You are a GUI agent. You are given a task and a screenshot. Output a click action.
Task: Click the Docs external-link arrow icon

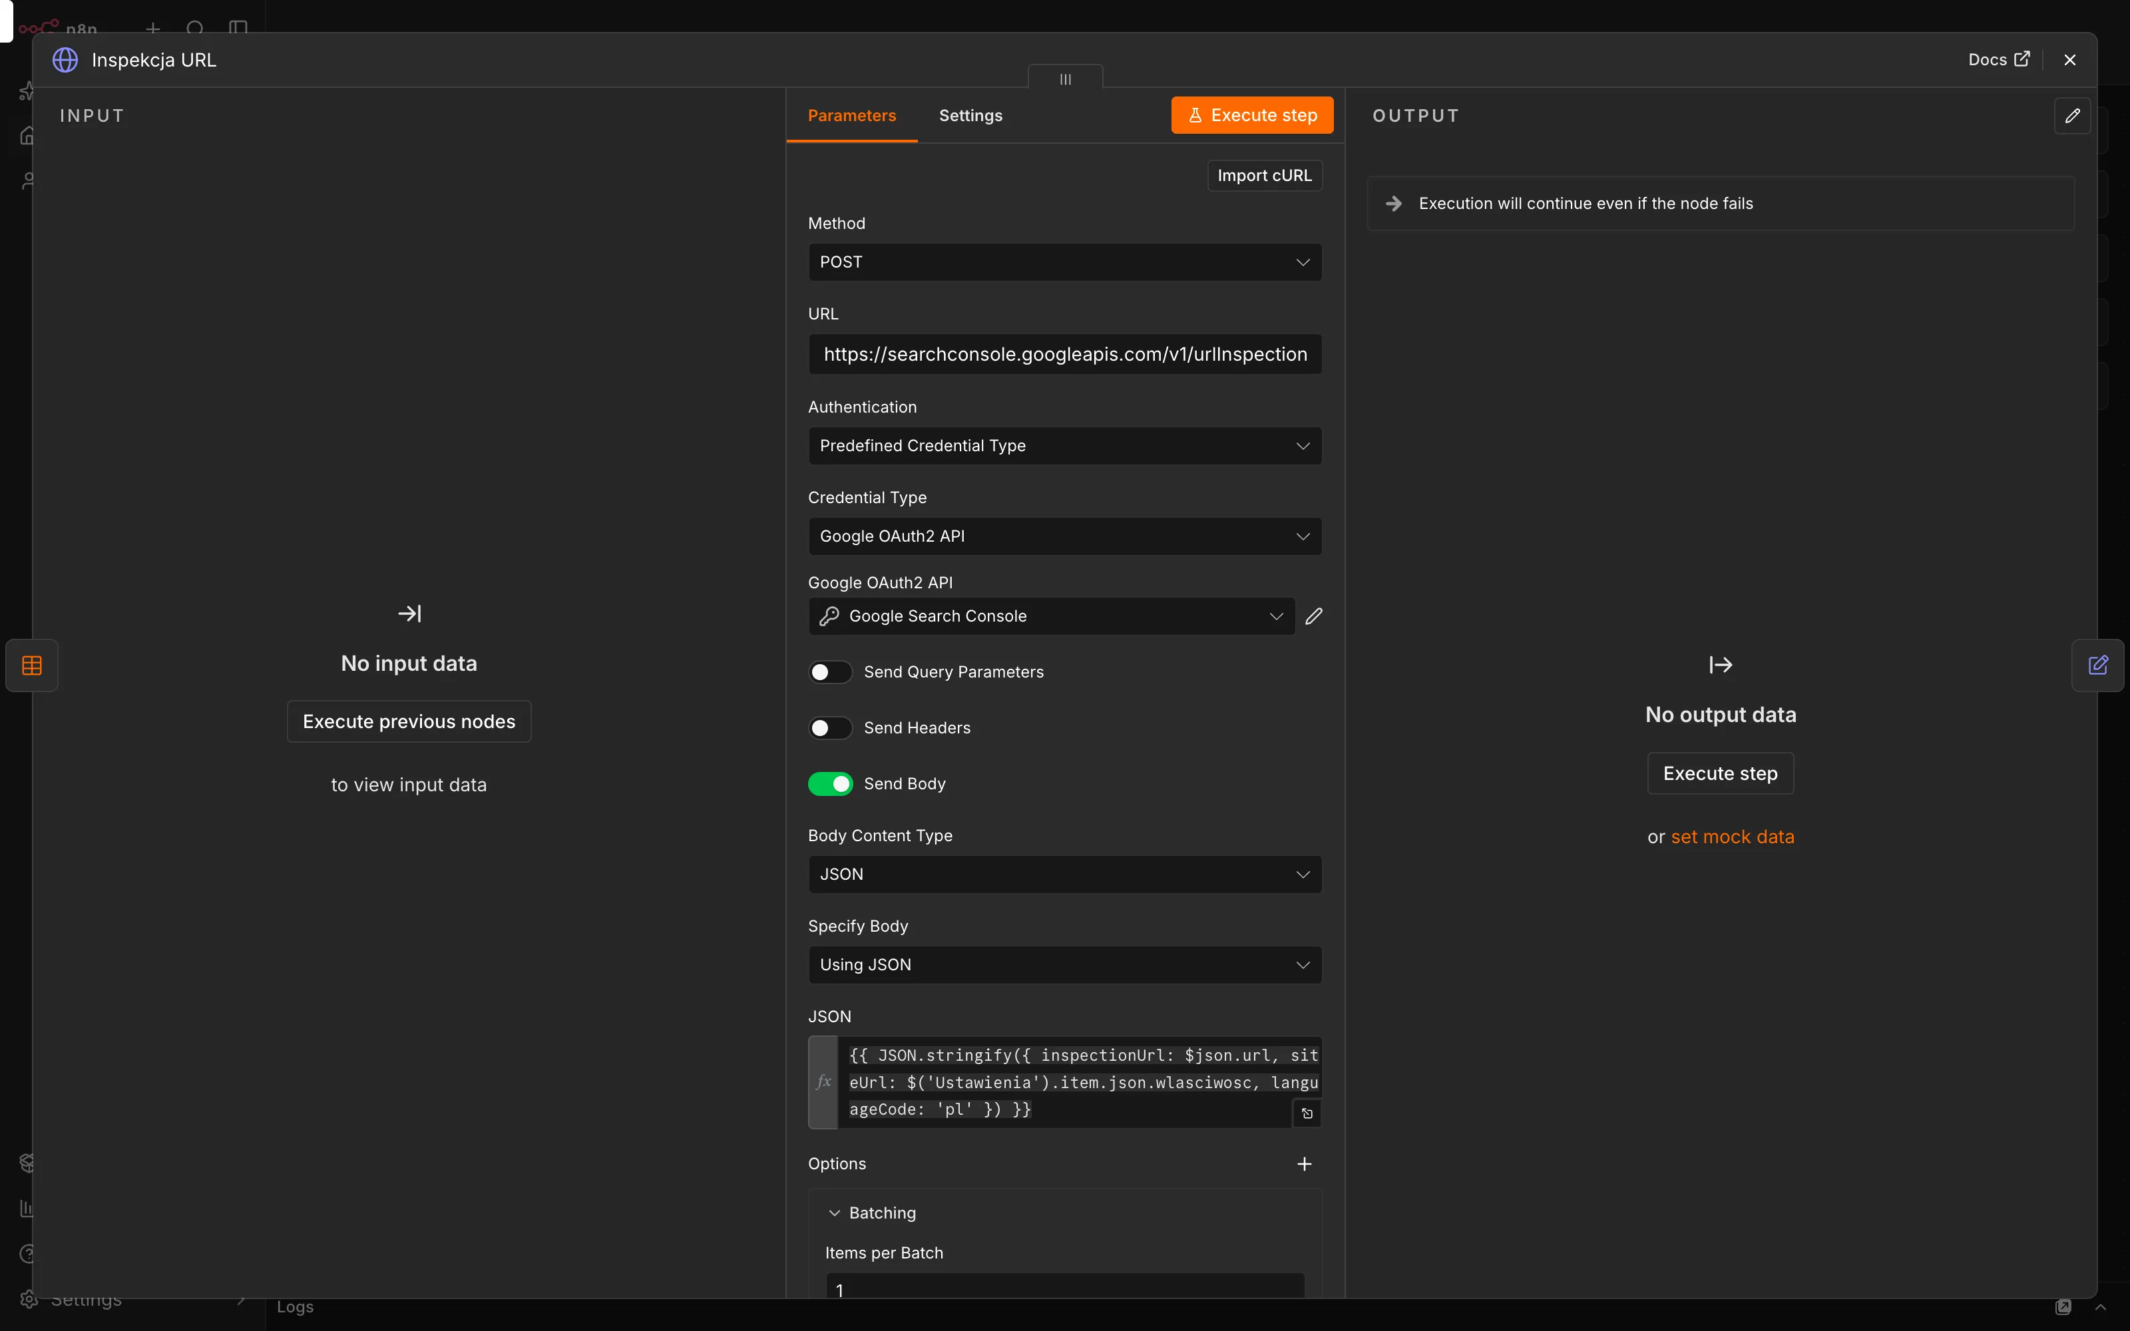pyautogui.click(x=2022, y=59)
